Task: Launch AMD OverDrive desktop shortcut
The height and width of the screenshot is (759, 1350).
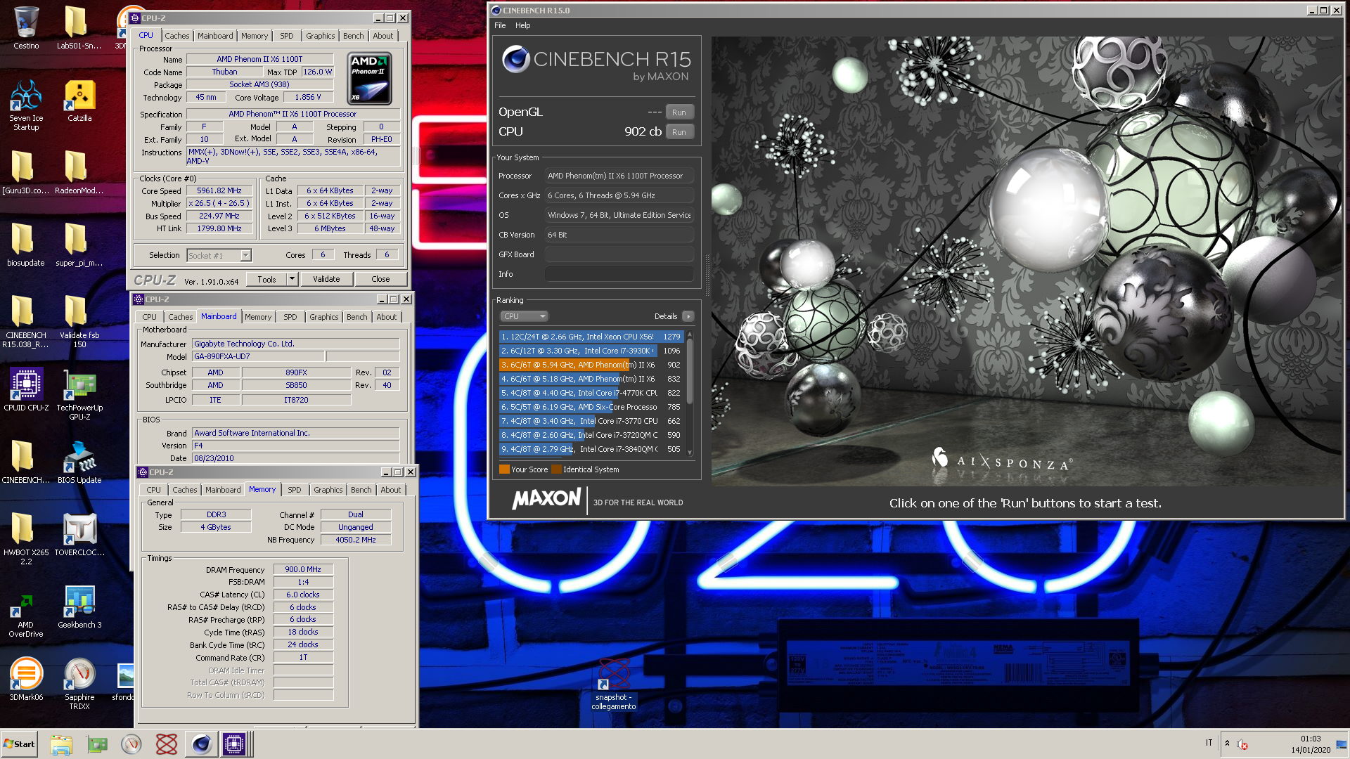Action: (26, 611)
